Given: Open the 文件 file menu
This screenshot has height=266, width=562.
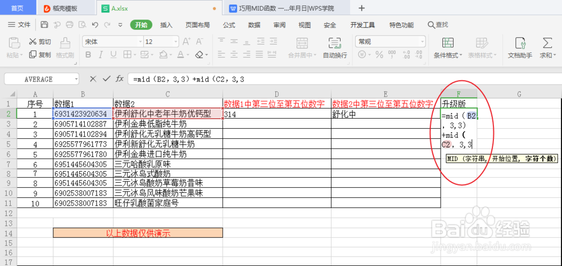Looking at the screenshot, I should [20, 25].
